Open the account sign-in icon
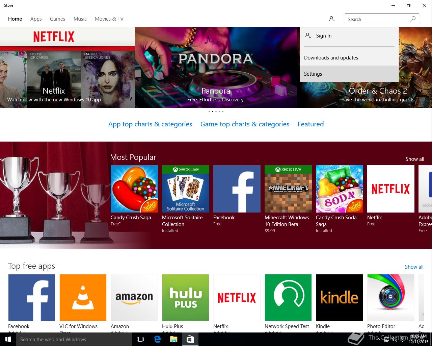432x346 pixels. [332, 19]
